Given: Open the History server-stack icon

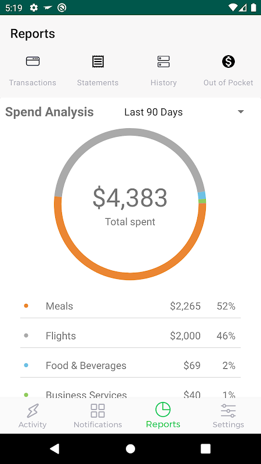Looking at the screenshot, I should tap(164, 61).
